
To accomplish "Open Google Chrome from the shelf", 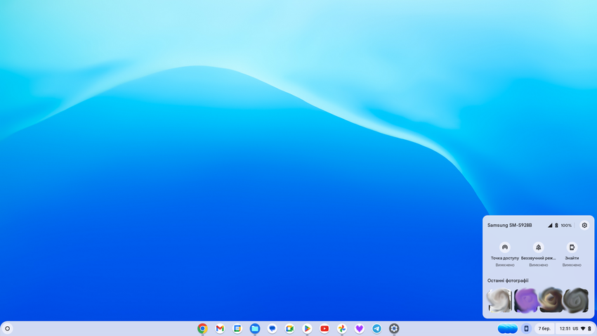I will coord(202,328).
